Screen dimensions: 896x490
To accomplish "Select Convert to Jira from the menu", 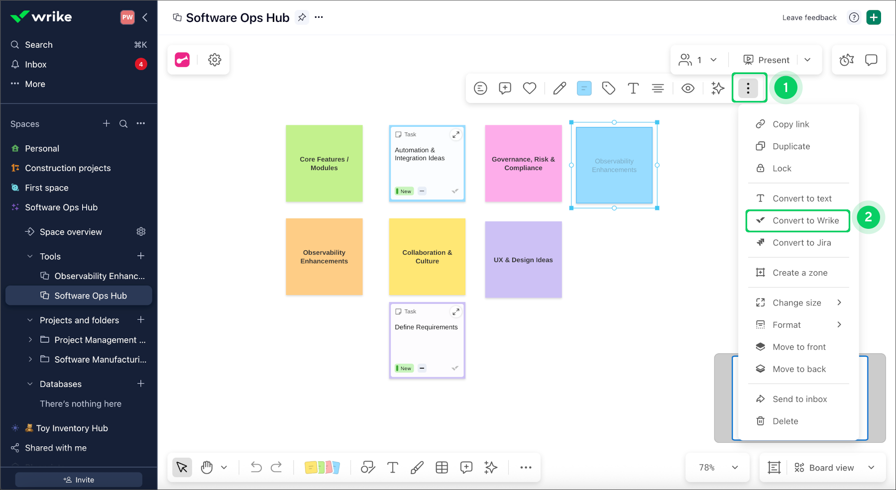I will click(801, 243).
